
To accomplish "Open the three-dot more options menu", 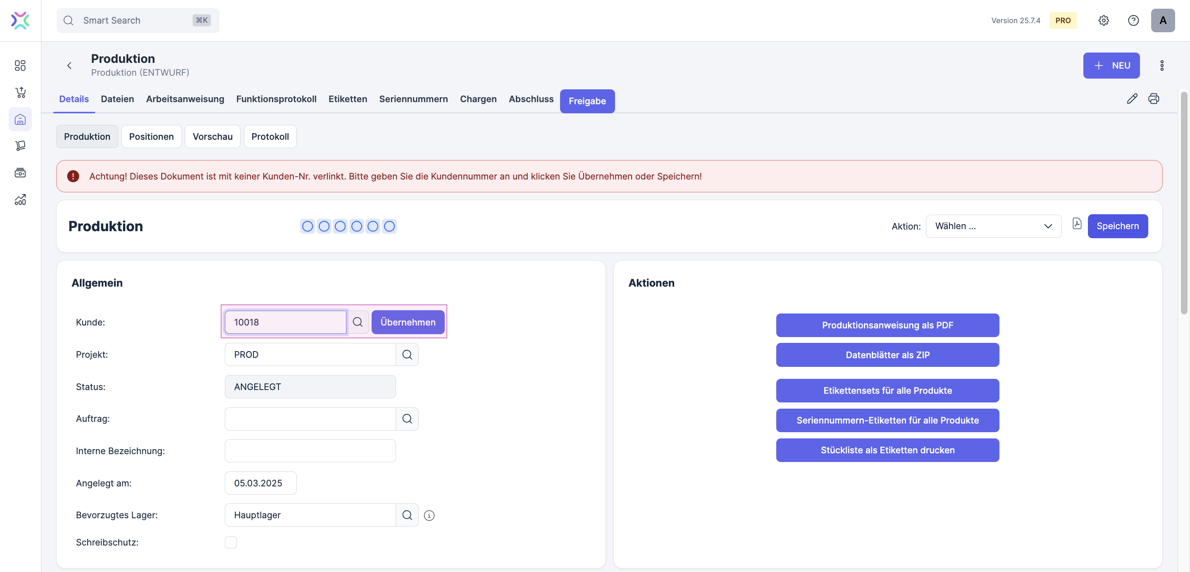I will coord(1162,65).
